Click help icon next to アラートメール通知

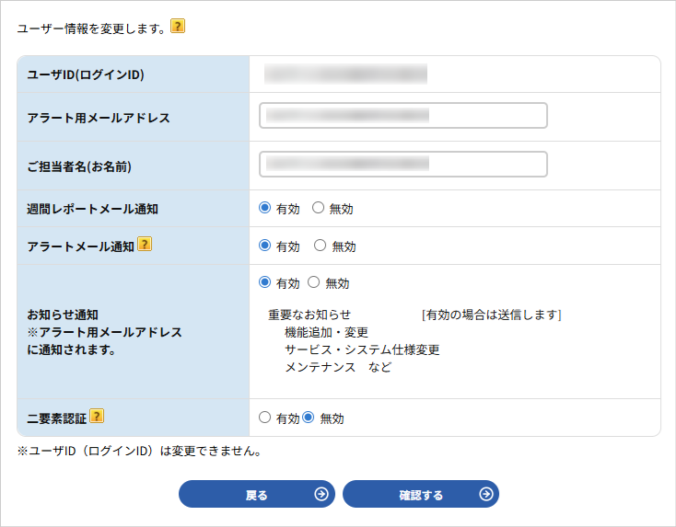pyautogui.click(x=145, y=245)
